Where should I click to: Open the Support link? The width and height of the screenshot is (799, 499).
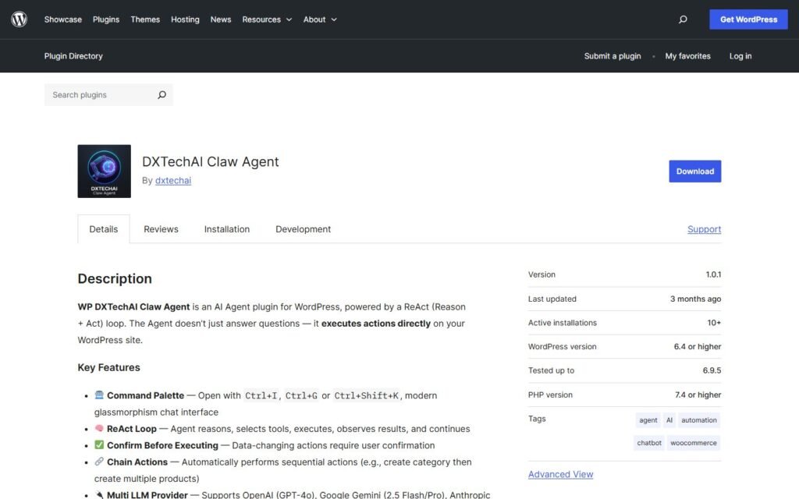[705, 229]
